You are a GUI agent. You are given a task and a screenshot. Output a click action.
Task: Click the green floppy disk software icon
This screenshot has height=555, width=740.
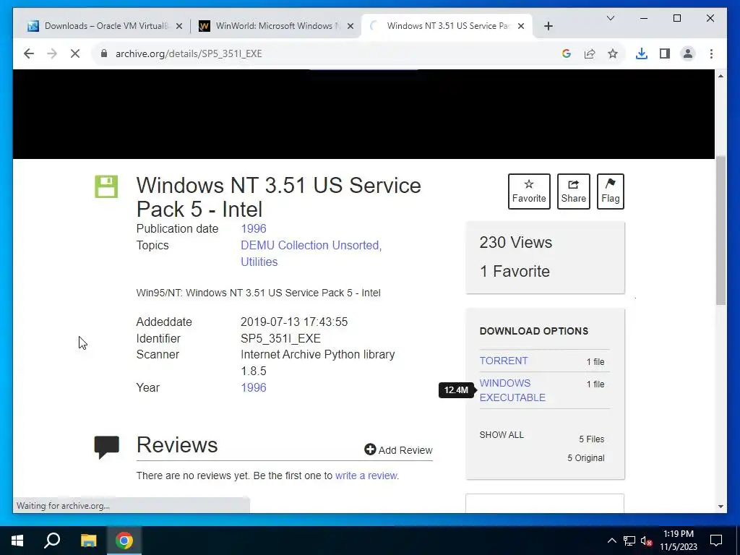coord(106,186)
